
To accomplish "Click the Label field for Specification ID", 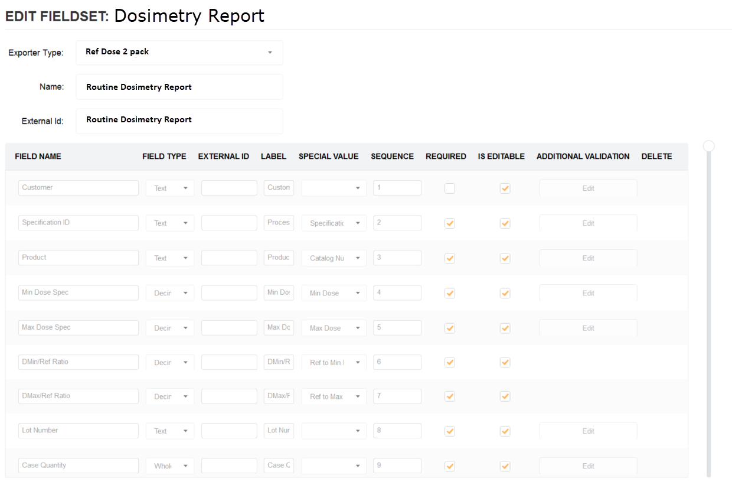I will pos(279,223).
